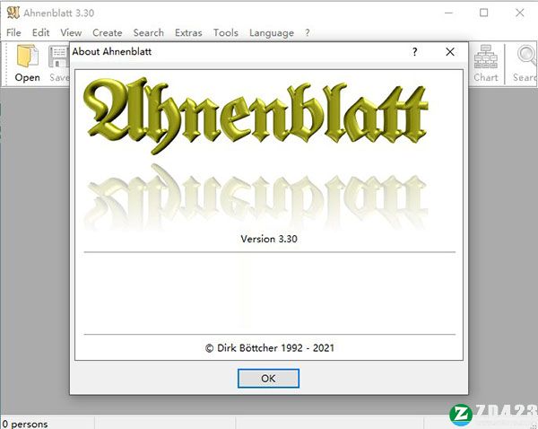Open the Edit menu
Viewport: 538px width, 429px height.
[41, 32]
